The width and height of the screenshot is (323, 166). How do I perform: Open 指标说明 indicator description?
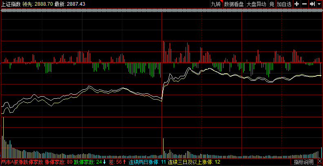[304, 162]
